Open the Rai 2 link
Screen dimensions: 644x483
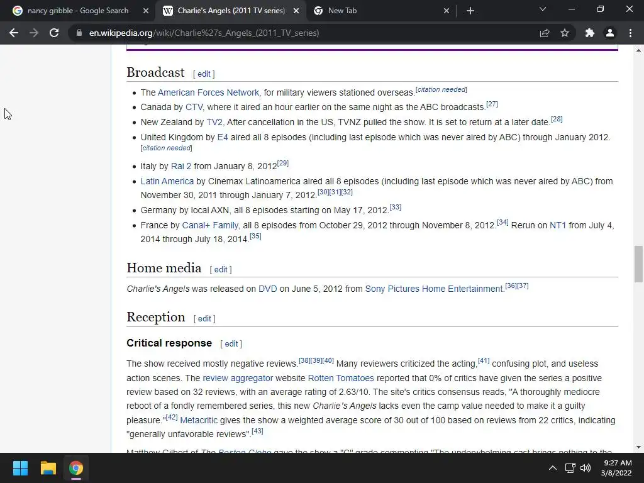coord(181,166)
